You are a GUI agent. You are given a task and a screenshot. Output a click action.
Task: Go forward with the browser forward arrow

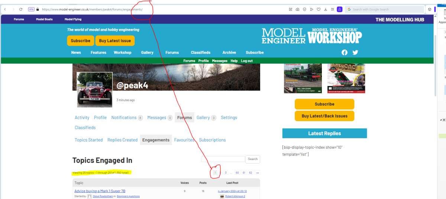[13, 9]
